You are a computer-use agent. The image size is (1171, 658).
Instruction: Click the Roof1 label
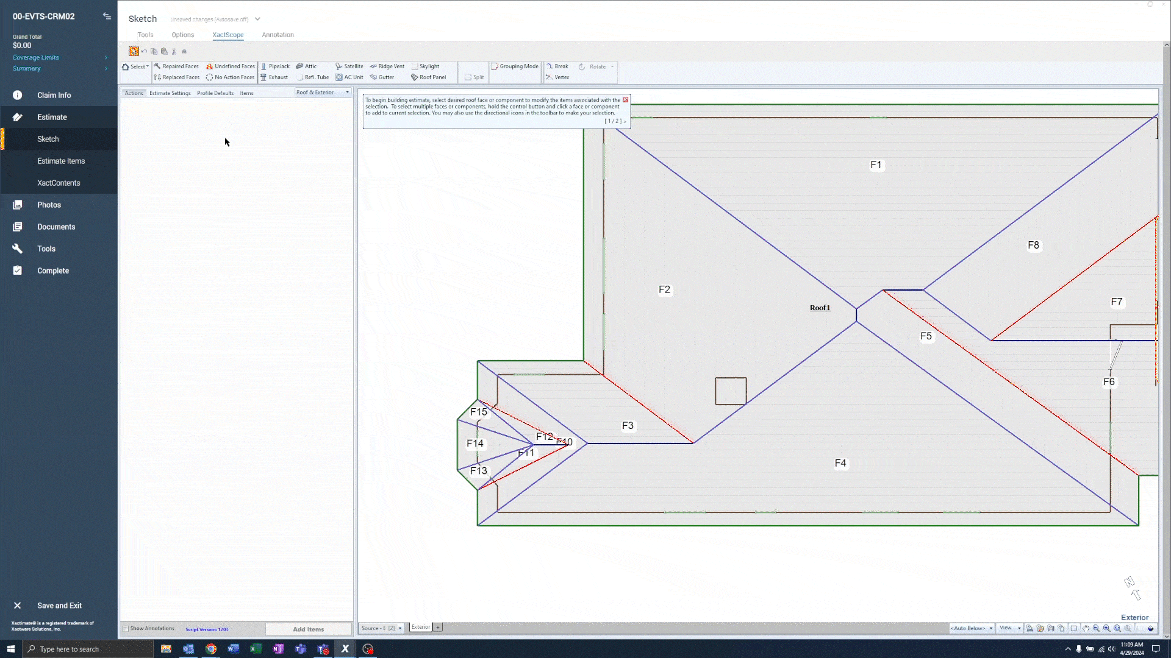click(820, 308)
